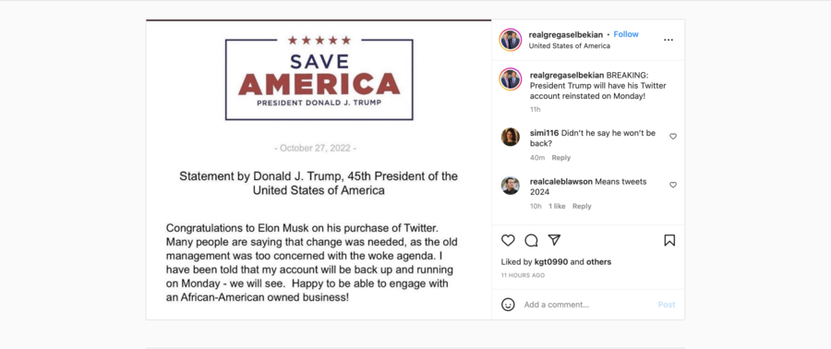Share post via paper plane icon
The height and width of the screenshot is (349, 831).
(x=554, y=240)
